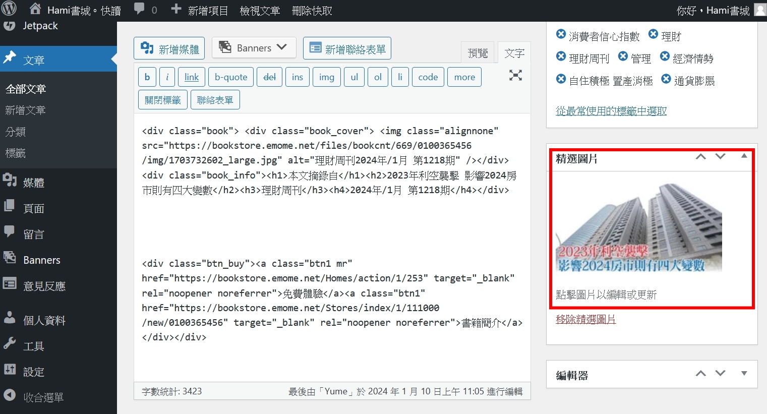Remove the 通貨膨脹 tag

(666, 79)
